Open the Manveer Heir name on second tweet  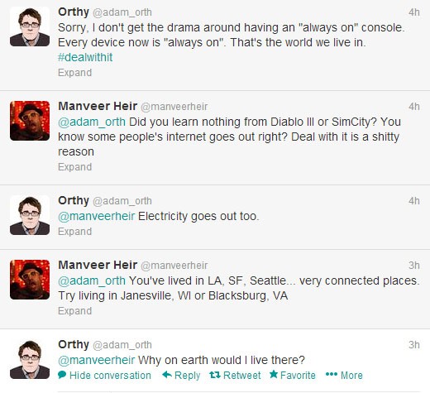98,106
